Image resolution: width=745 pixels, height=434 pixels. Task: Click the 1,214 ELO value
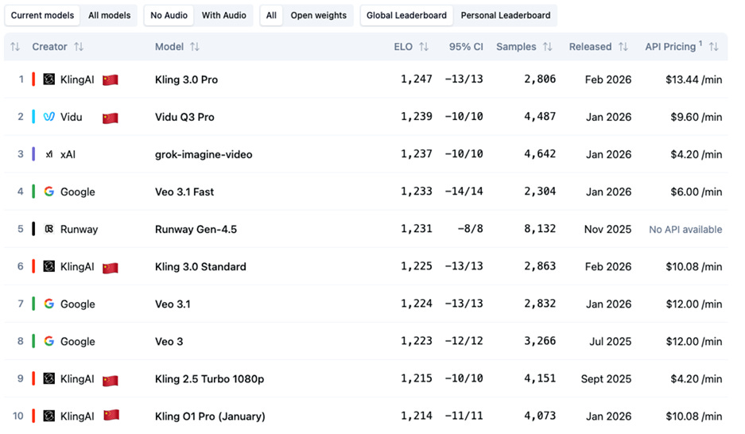(416, 416)
